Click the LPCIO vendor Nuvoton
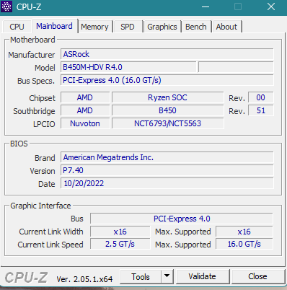This screenshot has width=287, height=290. tap(85, 123)
